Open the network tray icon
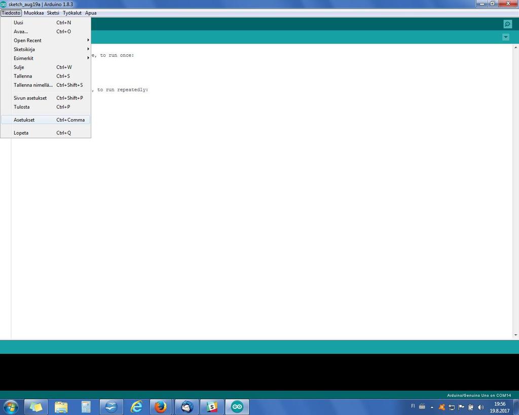Image resolution: width=519 pixels, height=415 pixels. pyautogui.click(x=452, y=407)
